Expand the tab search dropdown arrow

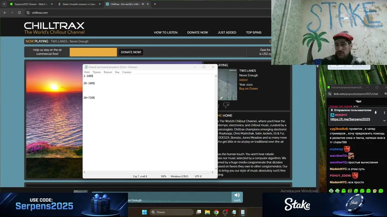[x=4, y=4]
